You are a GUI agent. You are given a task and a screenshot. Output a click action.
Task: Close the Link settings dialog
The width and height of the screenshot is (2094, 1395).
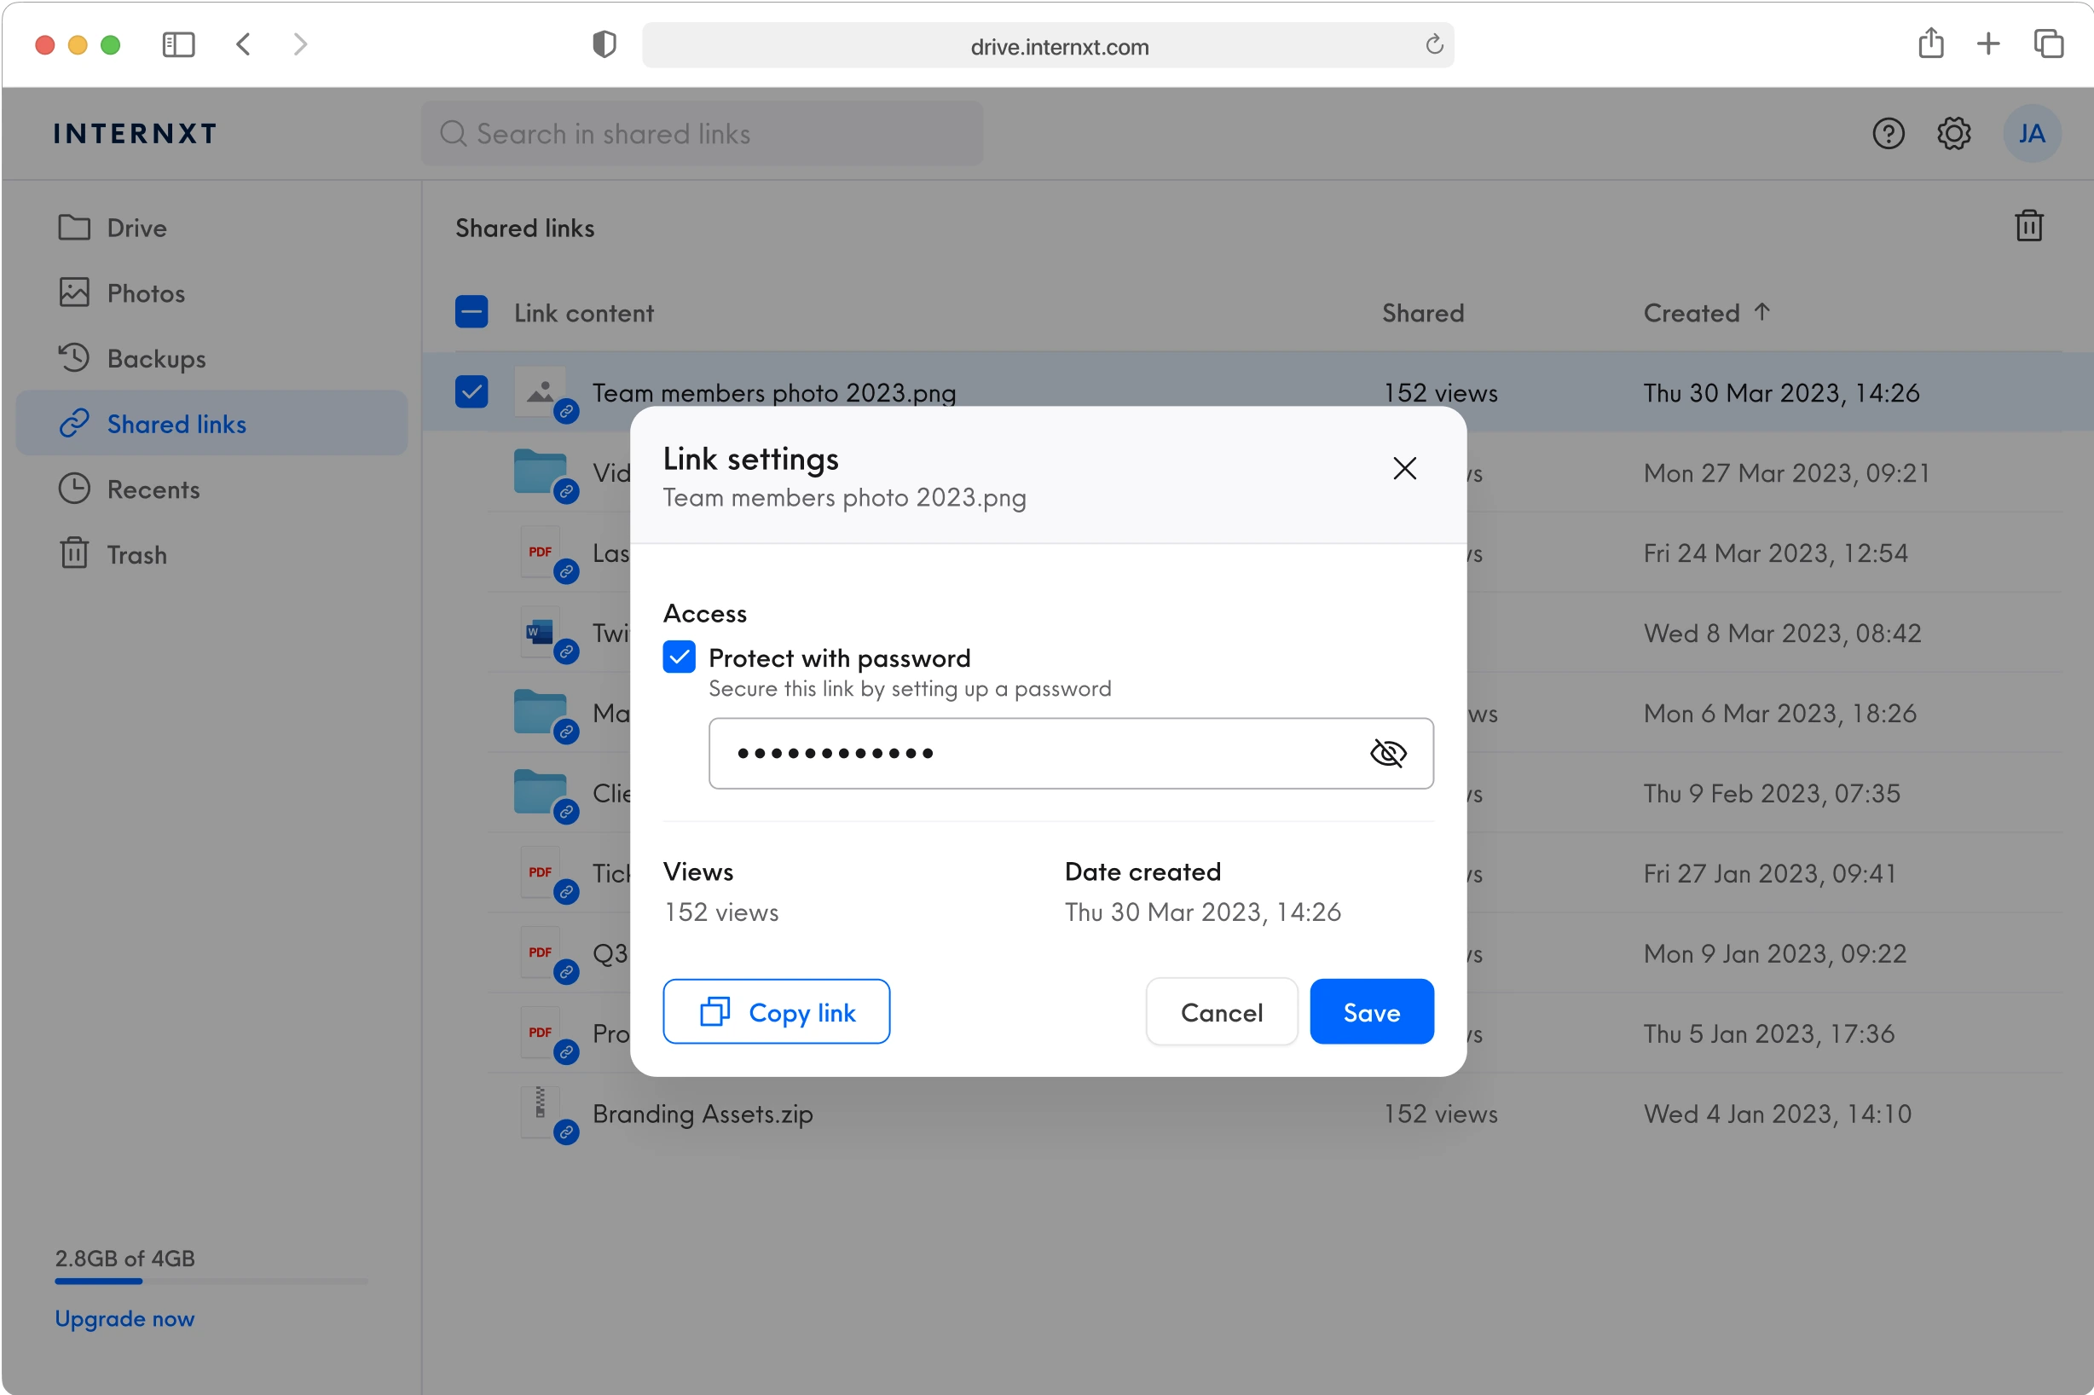pyautogui.click(x=1403, y=468)
